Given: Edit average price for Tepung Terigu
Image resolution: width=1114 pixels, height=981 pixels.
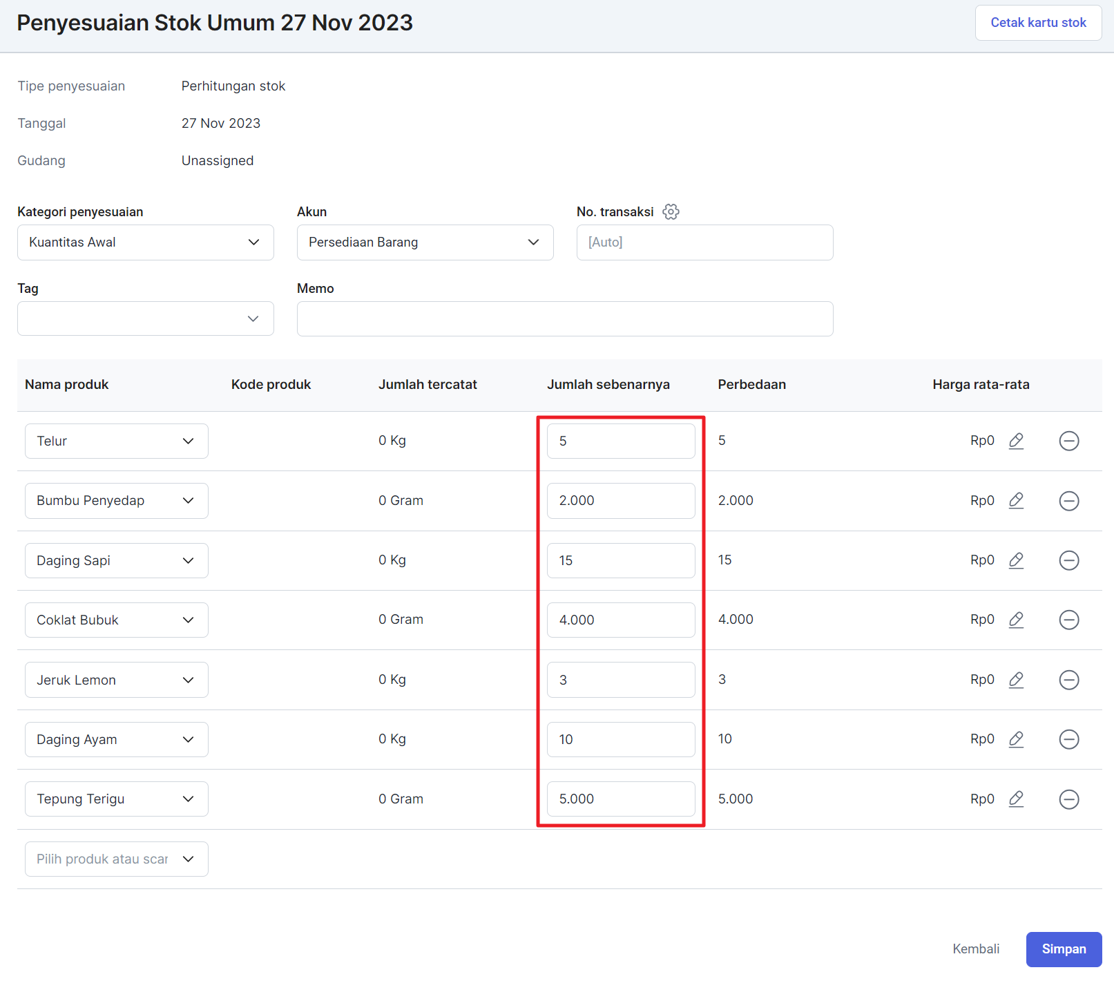Looking at the screenshot, I should pyautogui.click(x=1016, y=799).
